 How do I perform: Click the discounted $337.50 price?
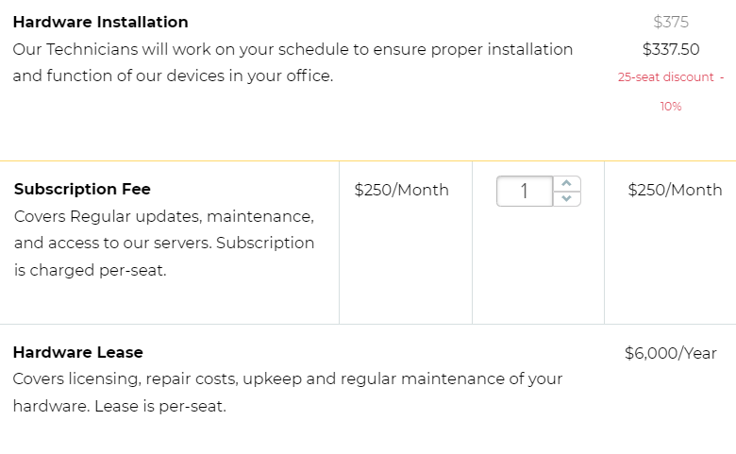671,49
